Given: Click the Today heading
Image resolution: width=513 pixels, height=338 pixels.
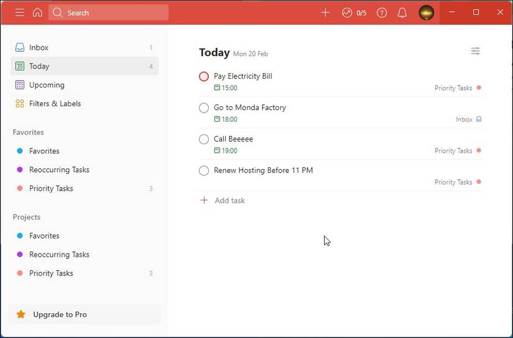Looking at the screenshot, I should (x=215, y=52).
